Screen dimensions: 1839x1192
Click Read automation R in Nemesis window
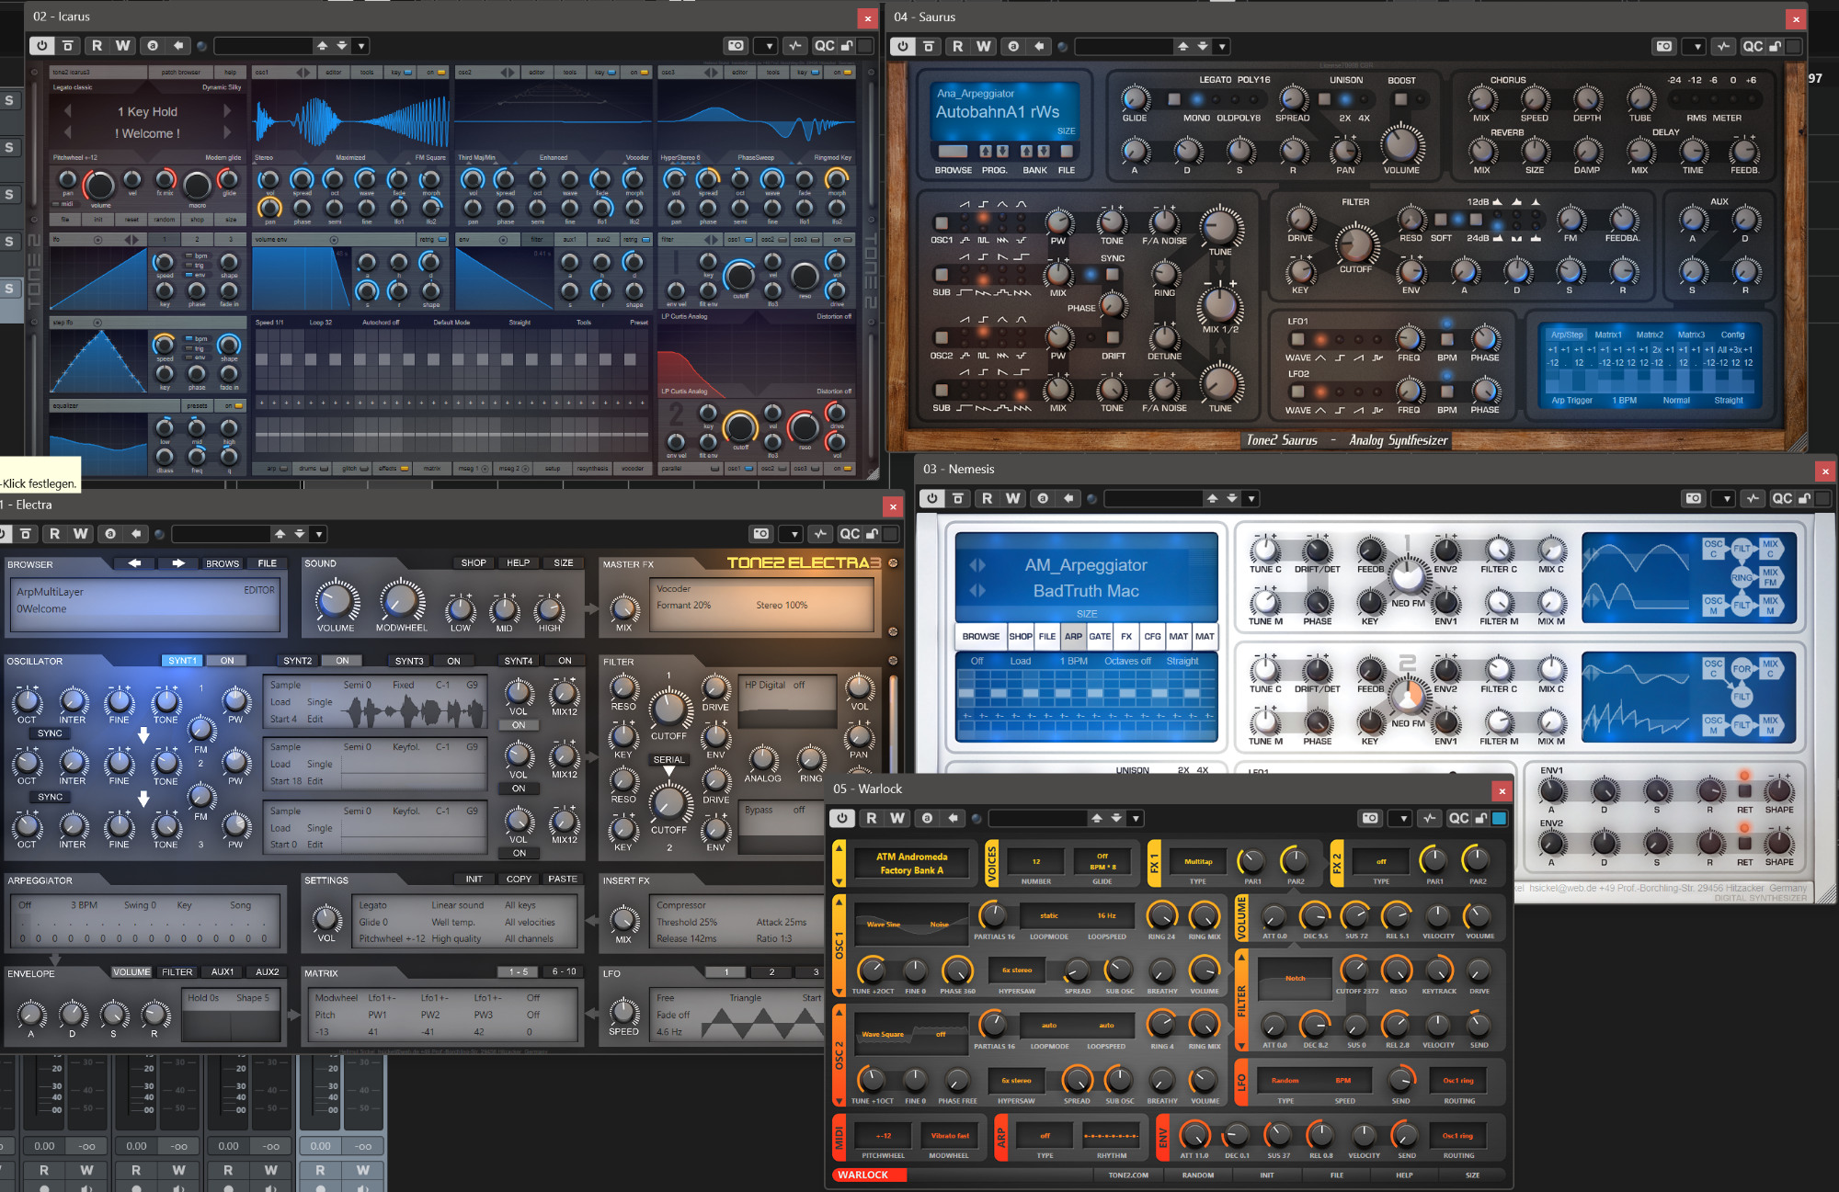(x=987, y=498)
